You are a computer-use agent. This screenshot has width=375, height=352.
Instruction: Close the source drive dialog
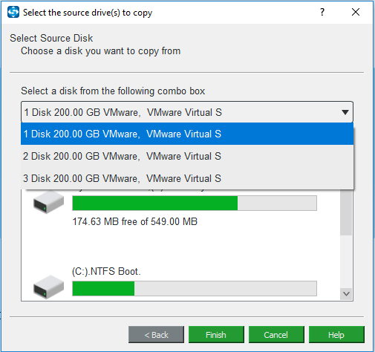click(356, 12)
